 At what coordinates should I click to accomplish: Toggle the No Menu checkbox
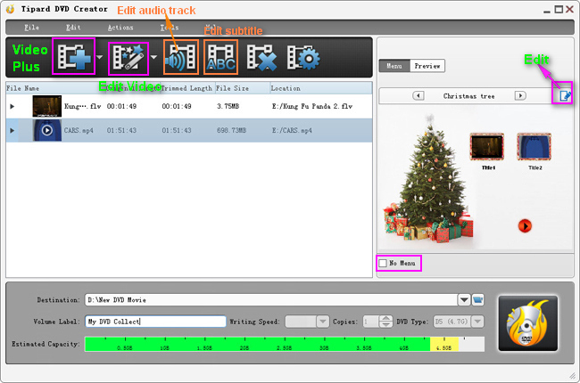click(383, 263)
